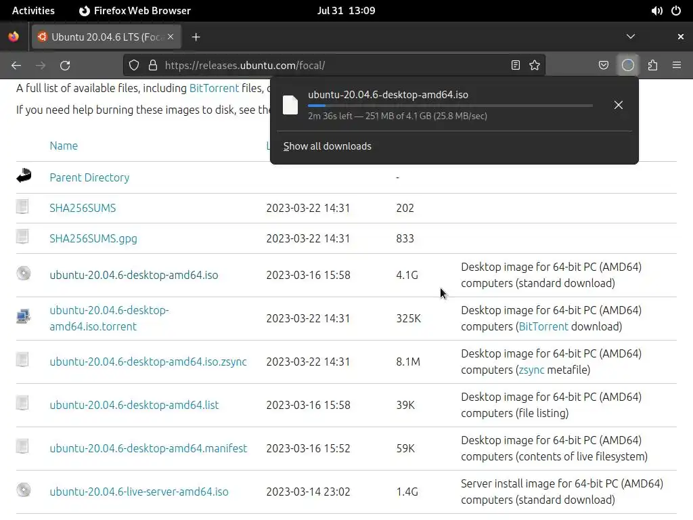Click the 1.4G size cell
The height and width of the screenshot is (520, 693).
[x=407, y=492]
